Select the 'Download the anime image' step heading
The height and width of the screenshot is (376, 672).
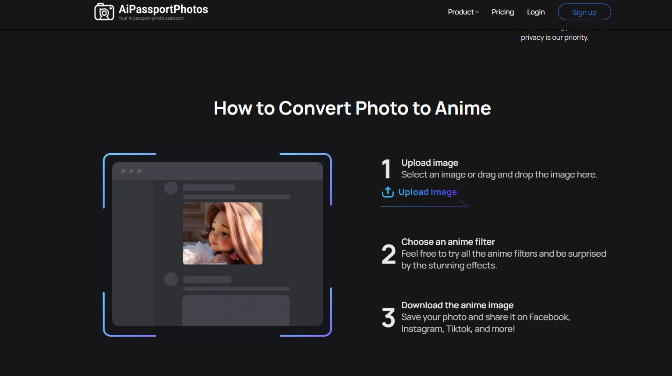[x=457, y=305]
